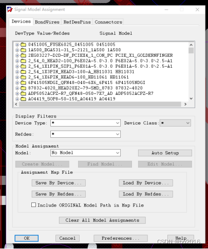Dismiss dialog with Cancel button
This screenshot has height=249, width=208.
(x=67, y=238)
